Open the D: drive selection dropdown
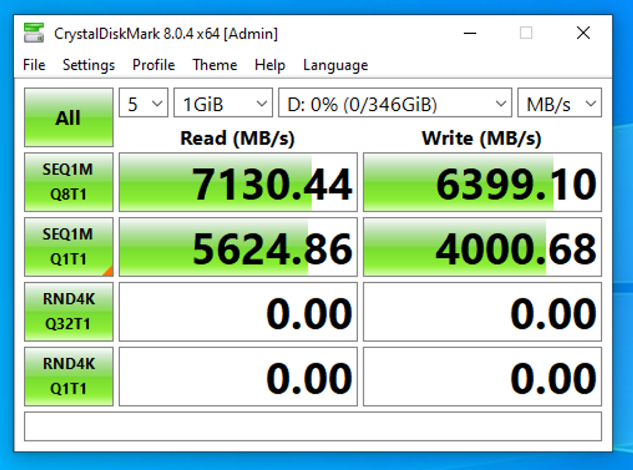 click(395, 103)
